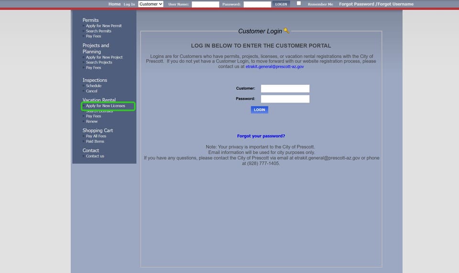Toggle the Remember Me checkbox

click(298, 3)
